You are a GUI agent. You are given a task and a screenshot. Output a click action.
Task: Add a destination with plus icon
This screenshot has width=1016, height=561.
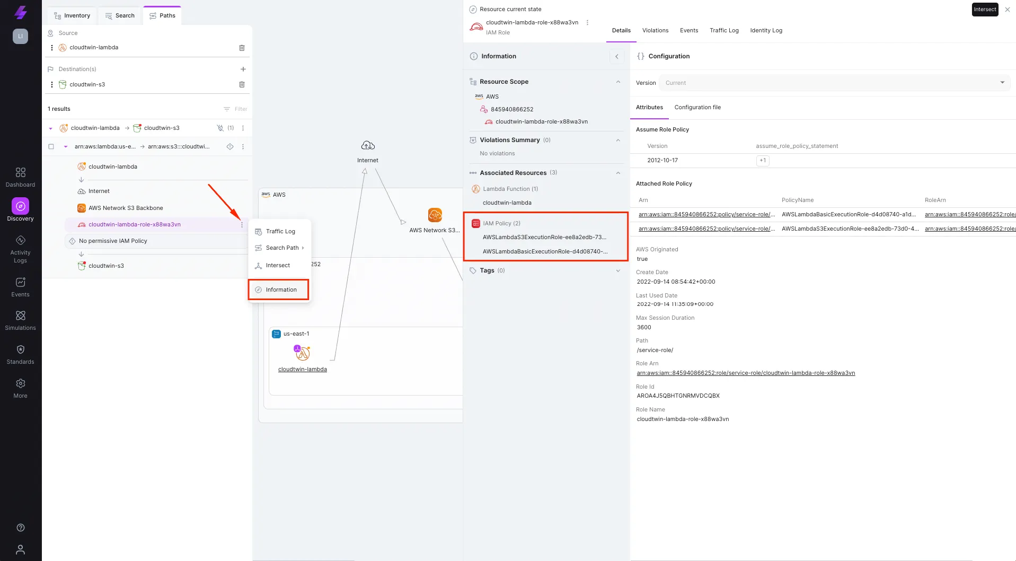pyautogui.click(x=243, y=69)
